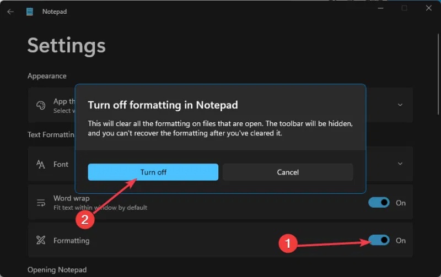Image resolution: width=441 pixels, height=277 pixels.
Task: Expand the Font settings chevron
Action: point(400,164)
